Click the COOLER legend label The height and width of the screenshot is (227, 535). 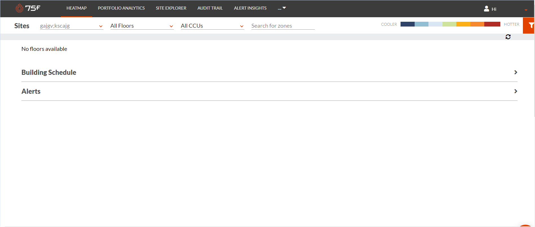coord(389,24)
